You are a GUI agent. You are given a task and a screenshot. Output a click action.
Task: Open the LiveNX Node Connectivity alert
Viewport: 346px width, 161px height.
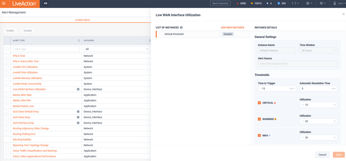pos(27,84)
